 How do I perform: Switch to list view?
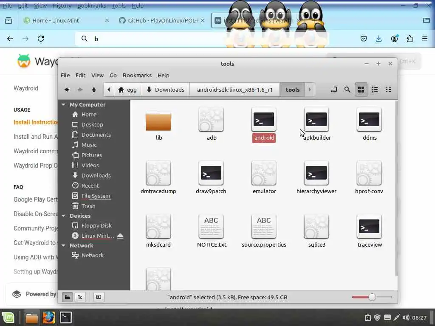[375, 90]
